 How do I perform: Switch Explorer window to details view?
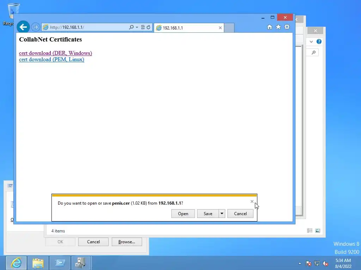[310, 231]
